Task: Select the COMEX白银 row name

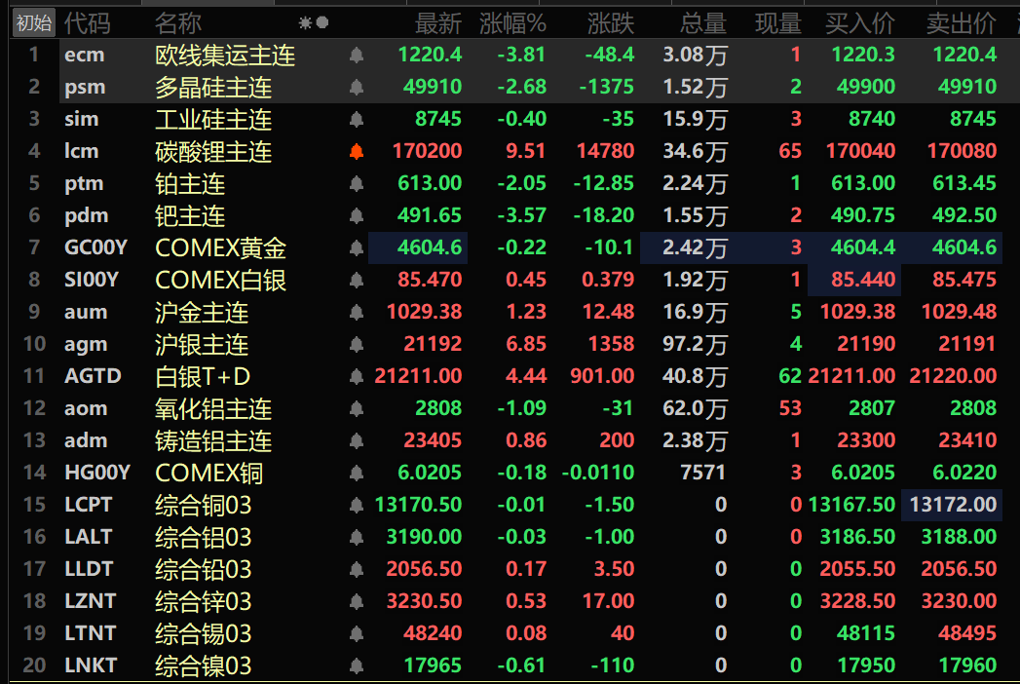Action: coord(220,281)
